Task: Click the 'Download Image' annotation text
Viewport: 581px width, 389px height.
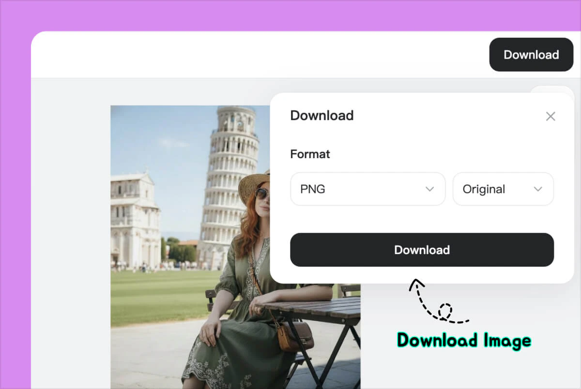Action: [463, 341]
